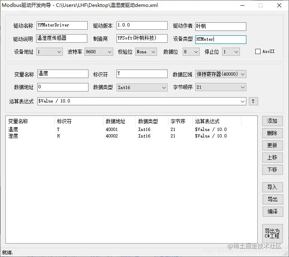
Task: Click the 下移 button
Action: coord(272,170)
